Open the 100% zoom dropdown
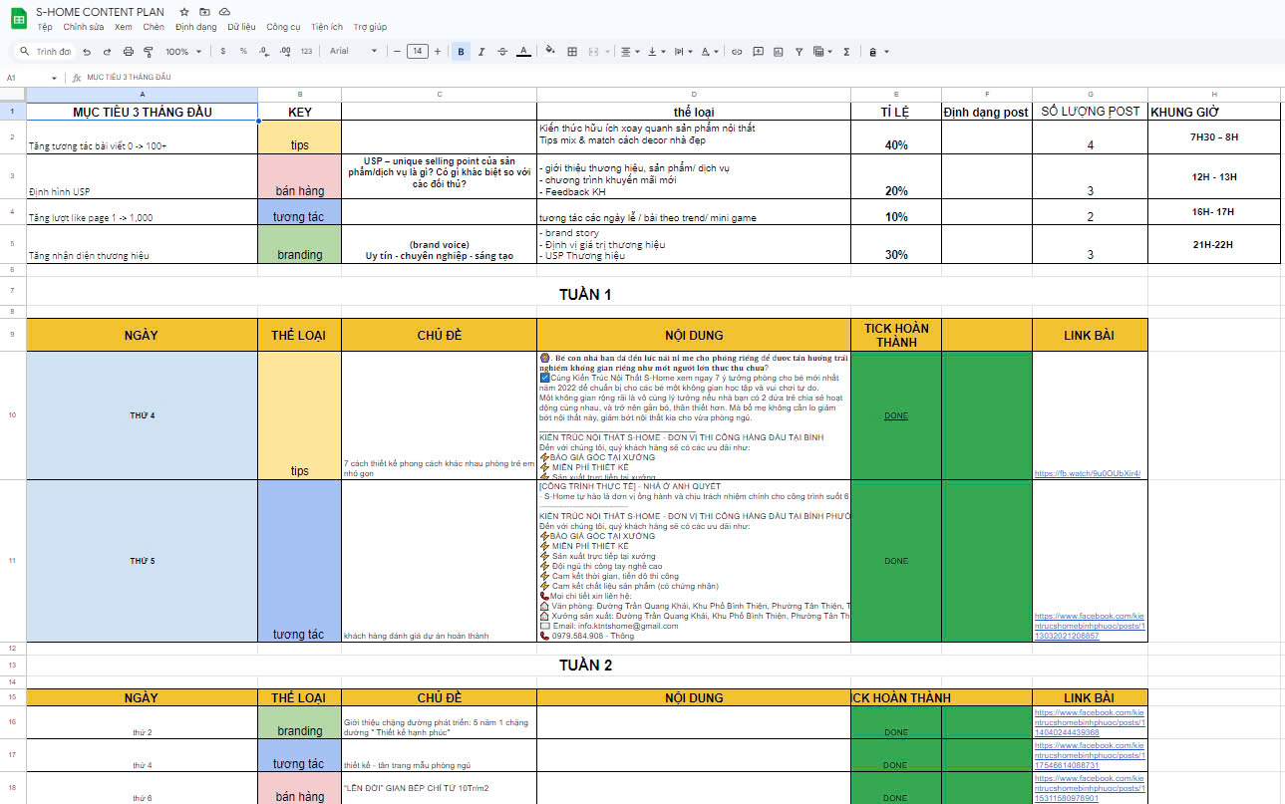 [x=182, y=51]
